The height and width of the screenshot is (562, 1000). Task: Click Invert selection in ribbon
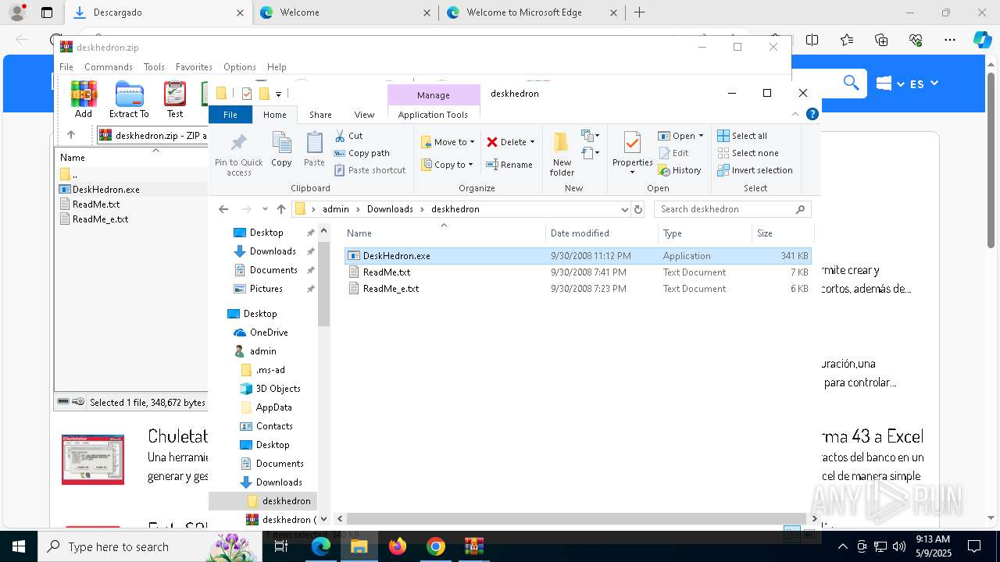(755, 170)
